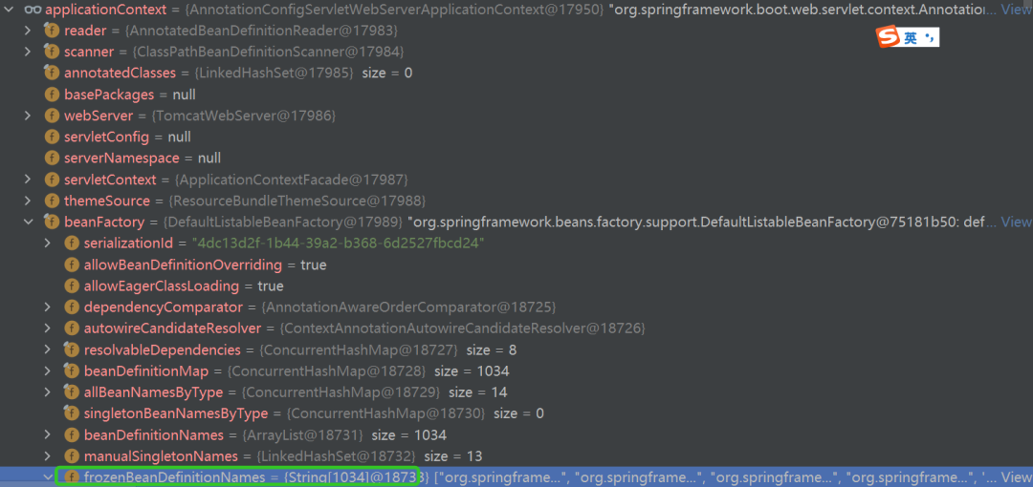Click the field icon for servletContext
This screenshot has width=1033, height=487.
click(52, 180)
